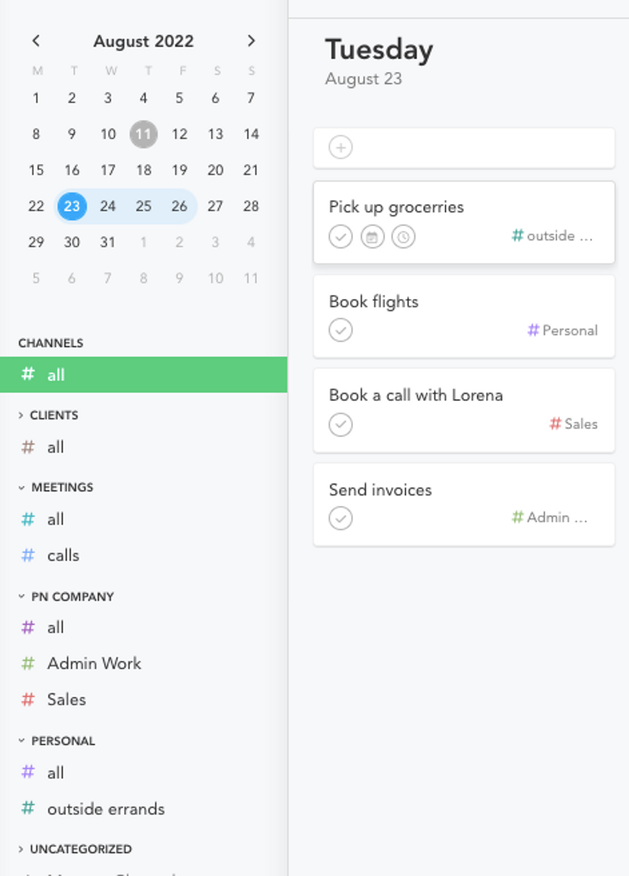Open clock icon on Pick up groceries
629x876 pixels.
(x=403, y=236)
